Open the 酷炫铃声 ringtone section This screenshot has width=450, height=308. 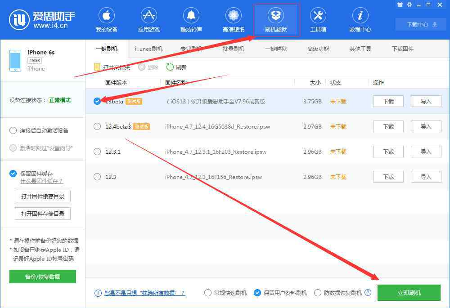click(191, 19)
